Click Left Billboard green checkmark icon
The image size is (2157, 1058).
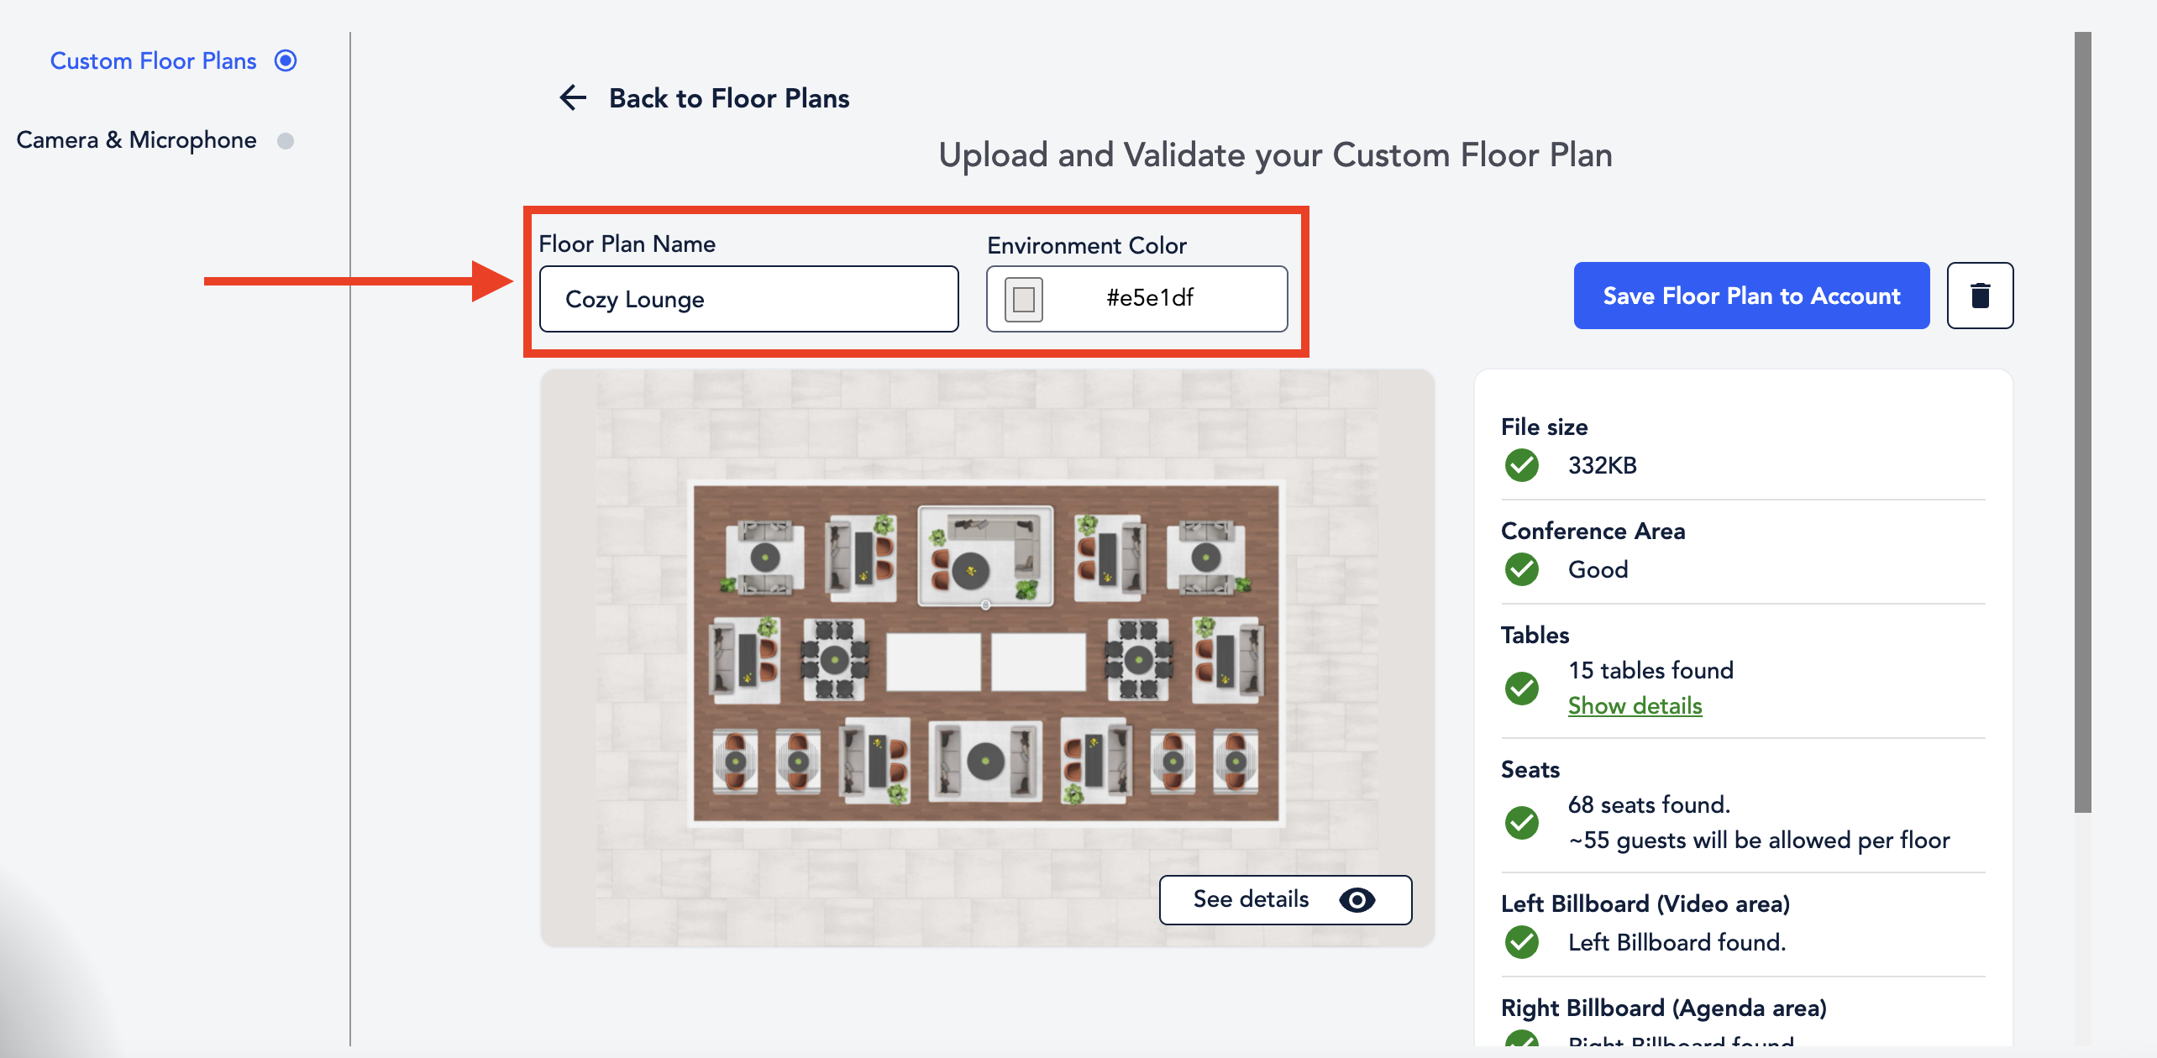(x=1521, y=942)
